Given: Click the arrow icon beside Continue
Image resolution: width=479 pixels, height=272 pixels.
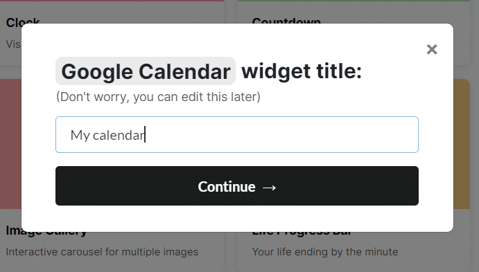Looking at the screenshot, I should pos(269,188).
